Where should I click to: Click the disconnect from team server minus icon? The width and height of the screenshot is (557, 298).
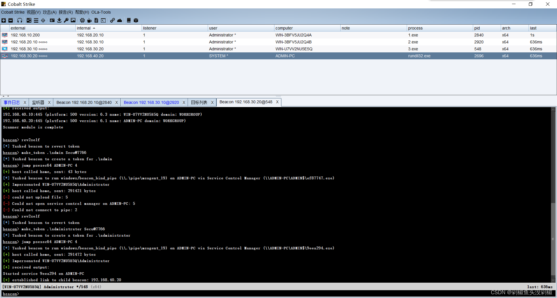coord(11,20)
